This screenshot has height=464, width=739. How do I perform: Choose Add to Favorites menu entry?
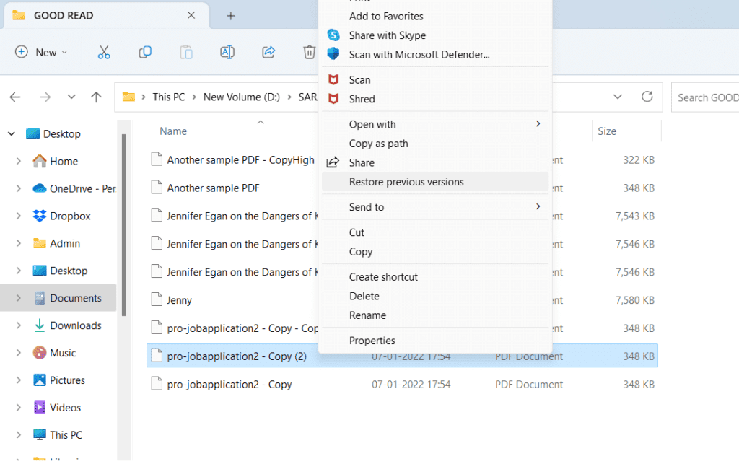pos(435,17)
